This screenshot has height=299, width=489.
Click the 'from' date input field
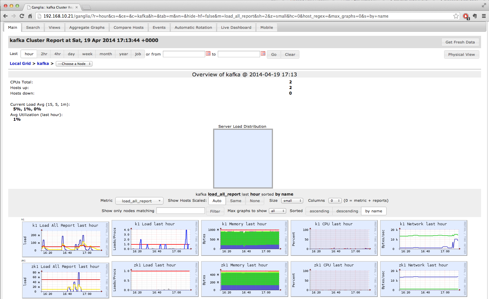pyautogui.click(x=184, y=54)
